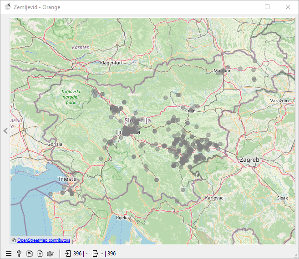The width and height of the screenshot is (299, 259).
Task: Save map image using floppy disk icon
Action: click(30, 254)
